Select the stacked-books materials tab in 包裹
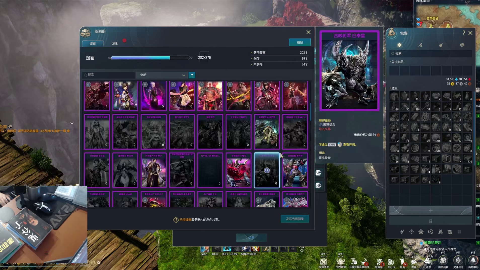Viewport: 480px width, 270px height. click(x=462, y=45)
